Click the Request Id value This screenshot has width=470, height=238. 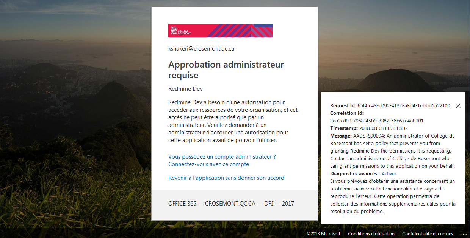[x=403, y=106]
